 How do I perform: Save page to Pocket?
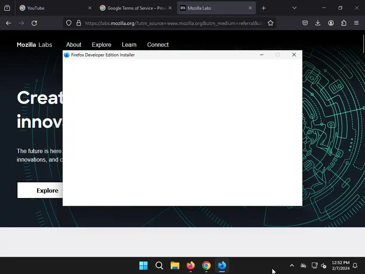(305, 23)
